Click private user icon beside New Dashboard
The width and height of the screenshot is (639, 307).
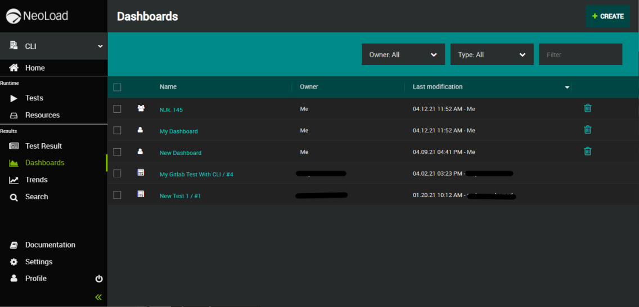click(141, 152)
